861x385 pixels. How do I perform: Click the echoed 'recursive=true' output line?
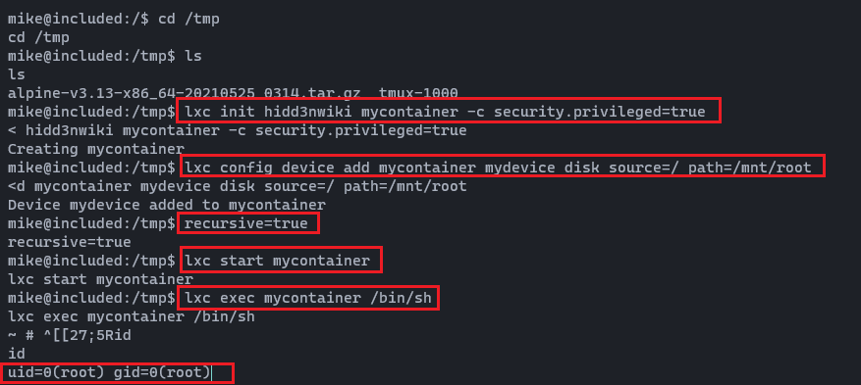tap(69, 242)
